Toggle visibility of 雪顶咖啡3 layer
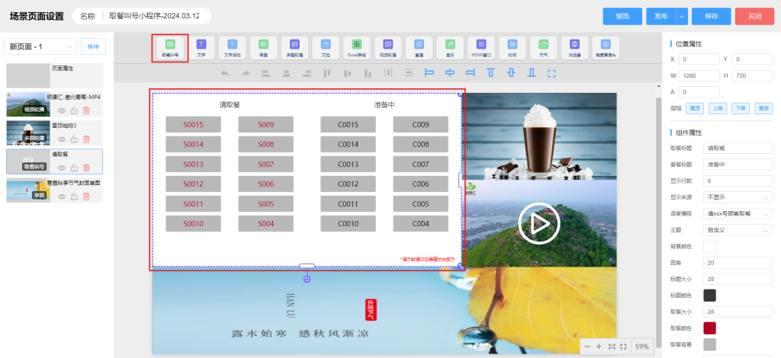The height and width of the screenshot is (358, 781). [62, 139]
